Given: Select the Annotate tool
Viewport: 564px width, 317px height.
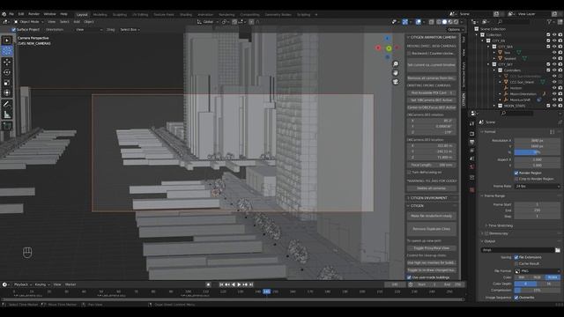Looking at the screenshot, I should [7, 104].
